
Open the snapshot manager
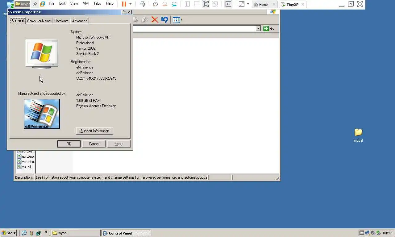[x=174, y=4]
